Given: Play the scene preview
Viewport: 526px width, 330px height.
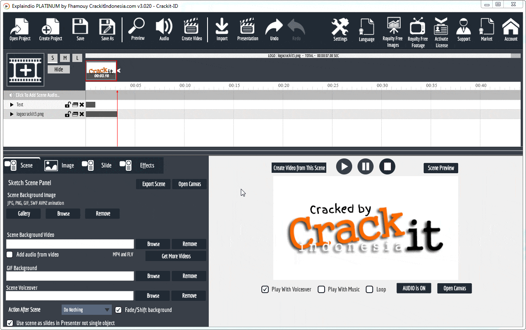Looking at the screenshot, I should 344,166.
